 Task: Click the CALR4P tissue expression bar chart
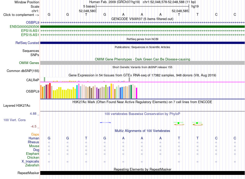tap(89, 79)
